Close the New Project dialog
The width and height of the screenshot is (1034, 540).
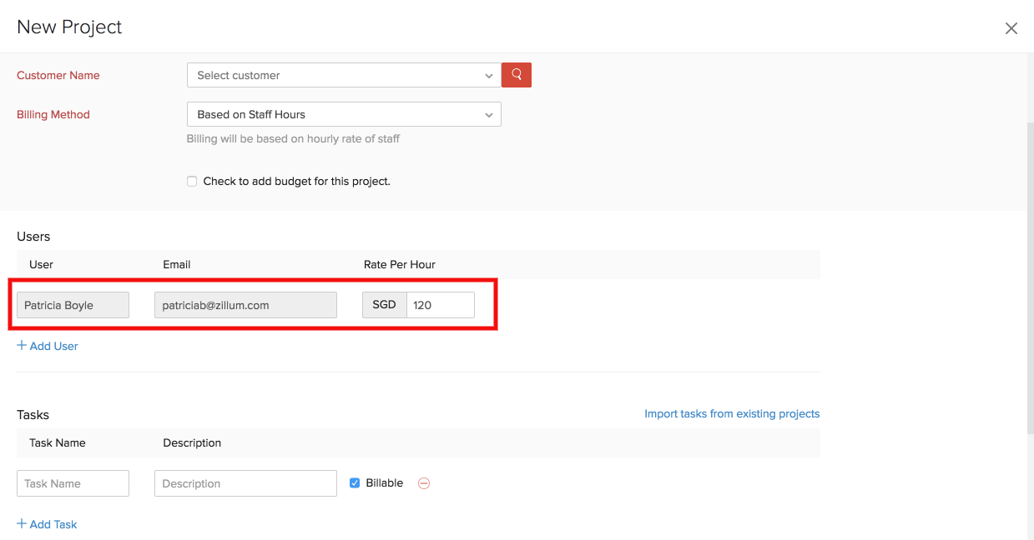[x=1011, y=28]
